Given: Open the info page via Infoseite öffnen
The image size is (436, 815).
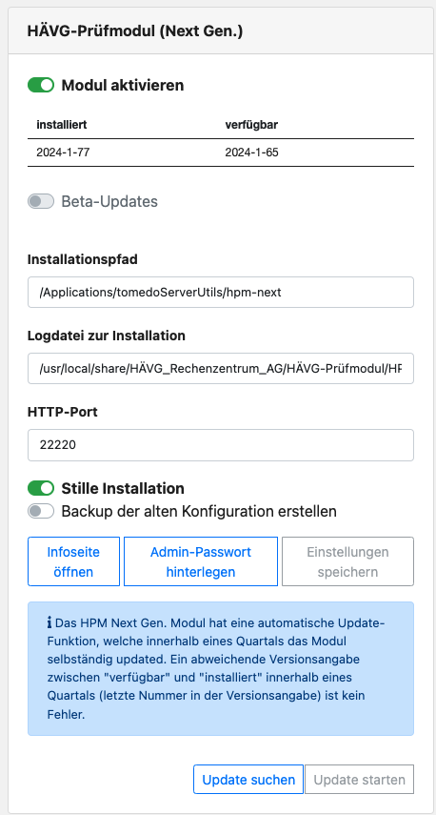Looking at the screenshot, I should click(73, 561).
